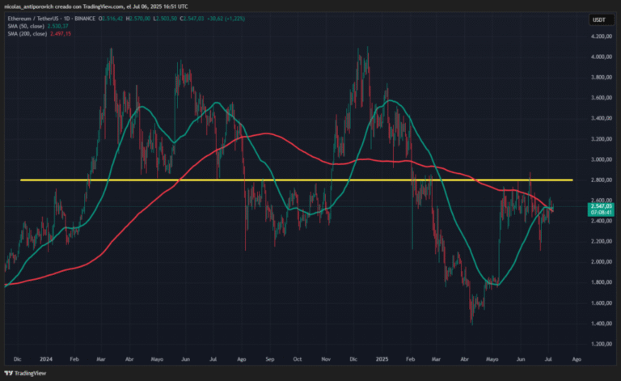Click the Feb label right after 2025

410,359
